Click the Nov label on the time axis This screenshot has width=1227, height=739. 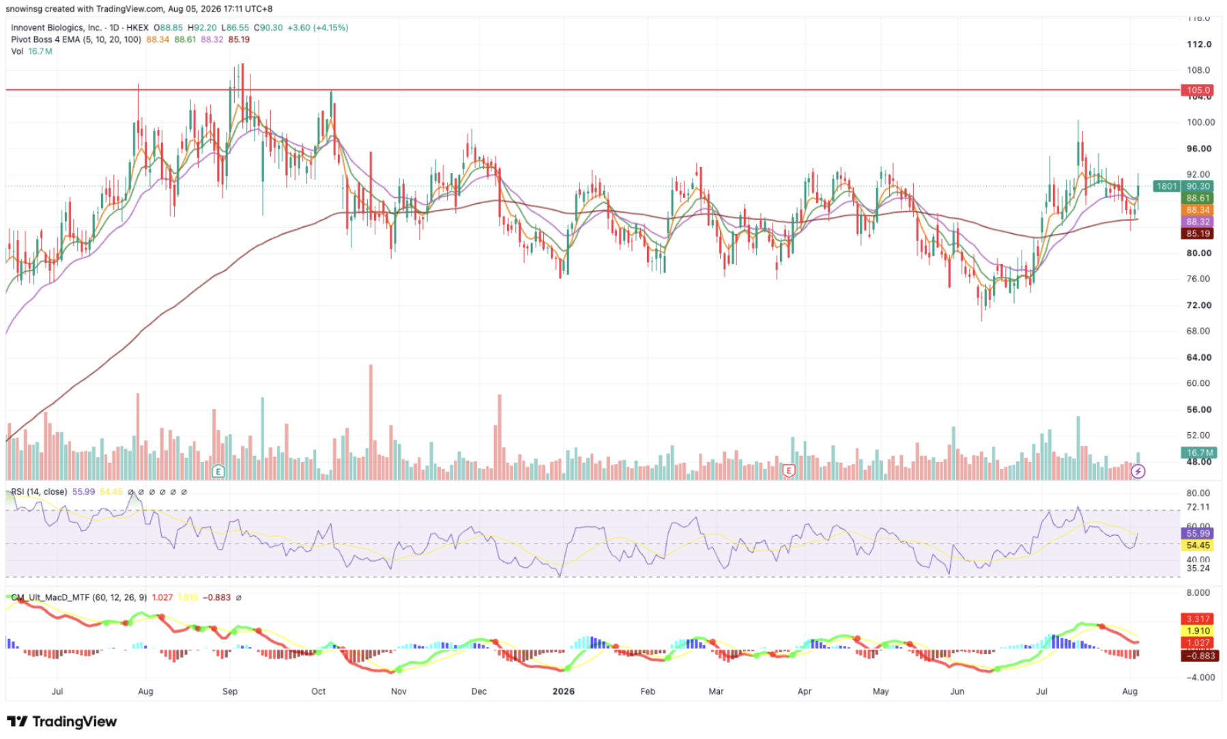point(399,691)
